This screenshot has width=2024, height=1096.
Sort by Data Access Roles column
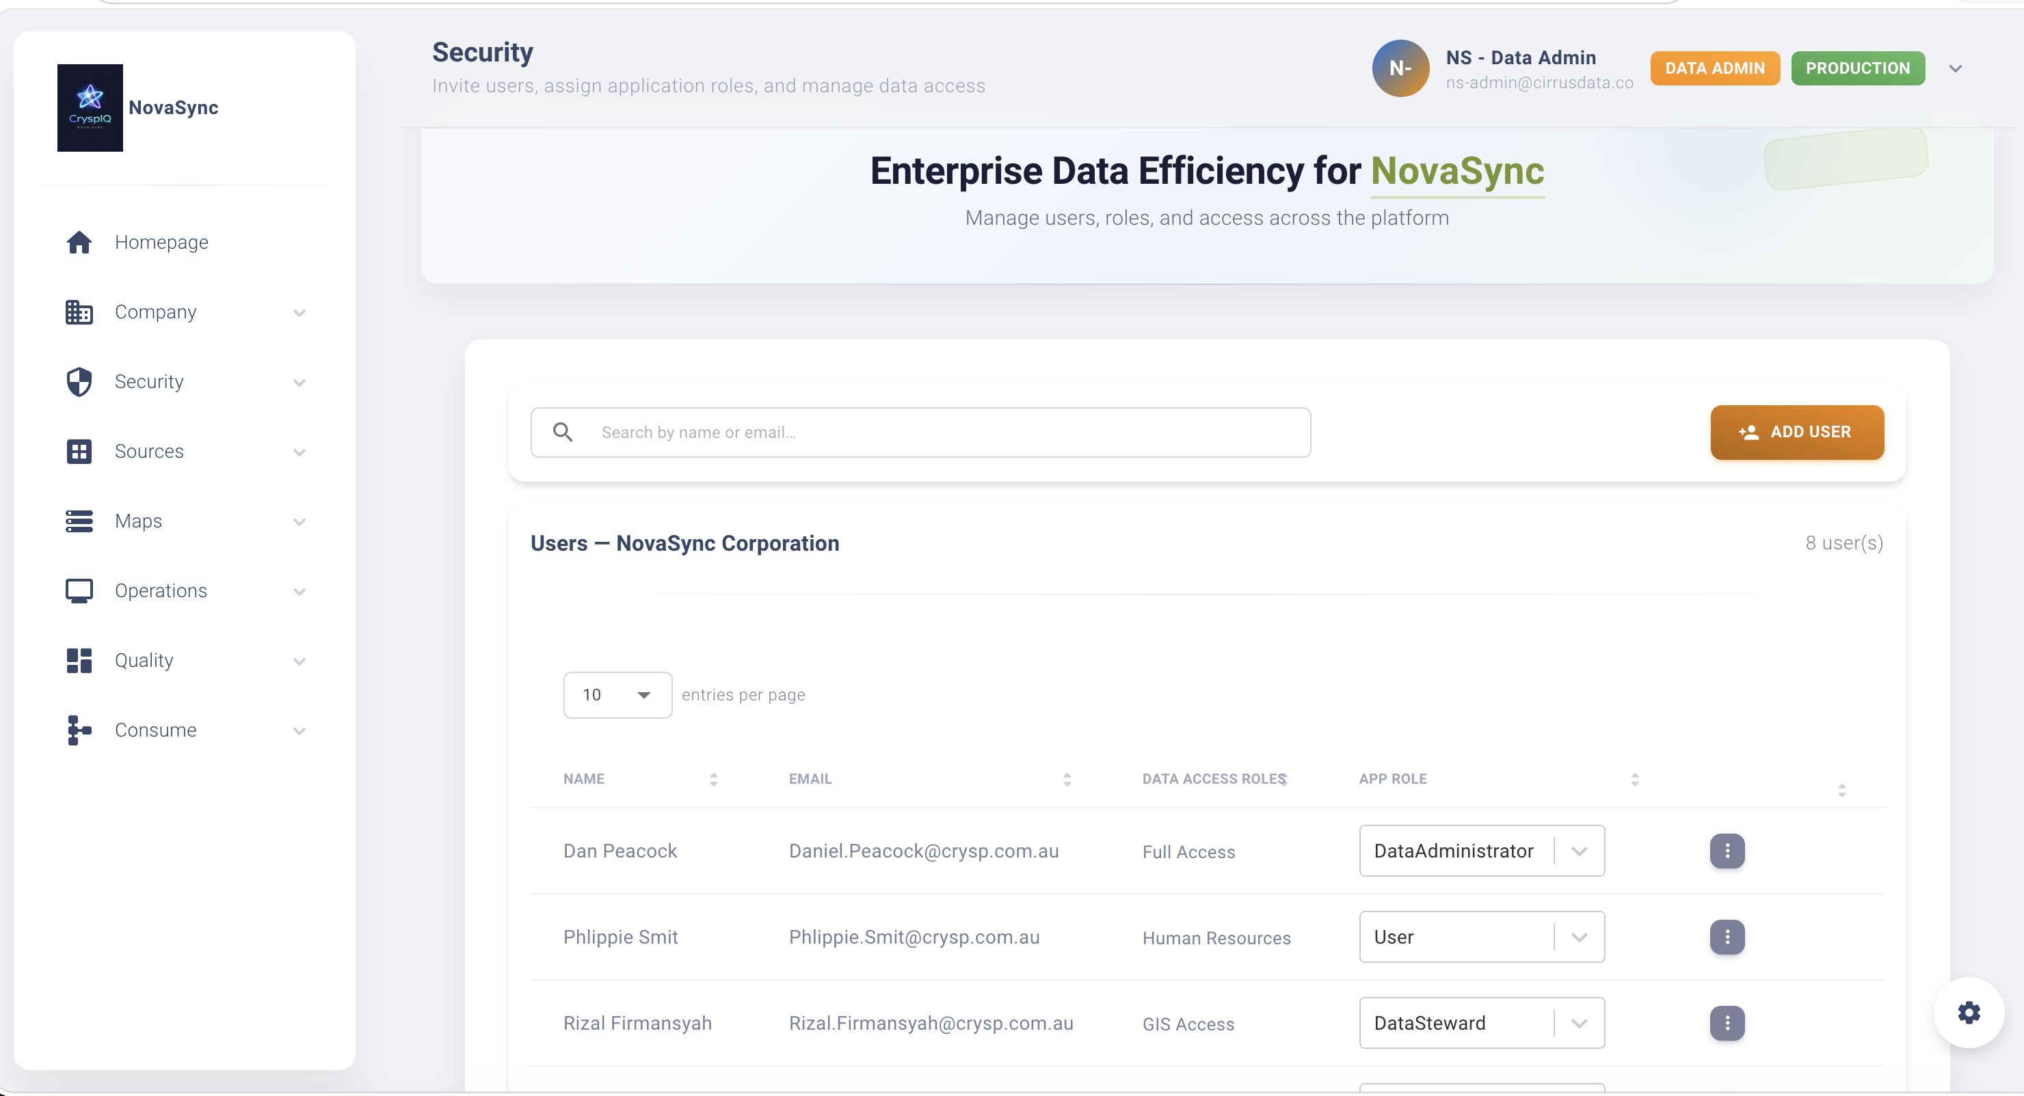pos(1283,780)
